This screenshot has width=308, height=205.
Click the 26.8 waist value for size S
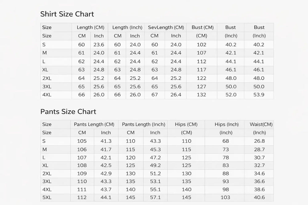pyautogui.click(x=259, y=141)
